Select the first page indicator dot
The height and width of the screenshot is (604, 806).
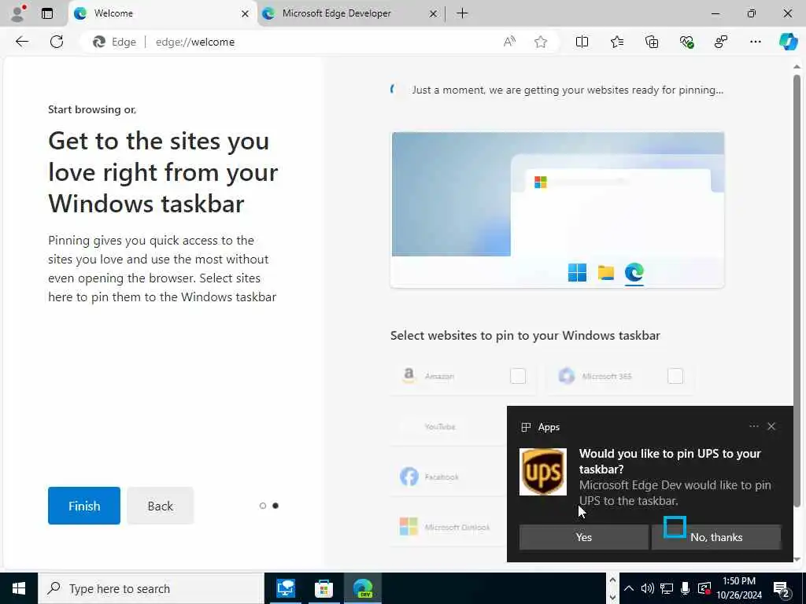pos(263,506)
